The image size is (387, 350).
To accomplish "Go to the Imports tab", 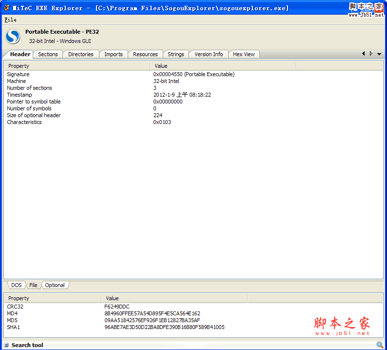I will (x=113, y=54).
